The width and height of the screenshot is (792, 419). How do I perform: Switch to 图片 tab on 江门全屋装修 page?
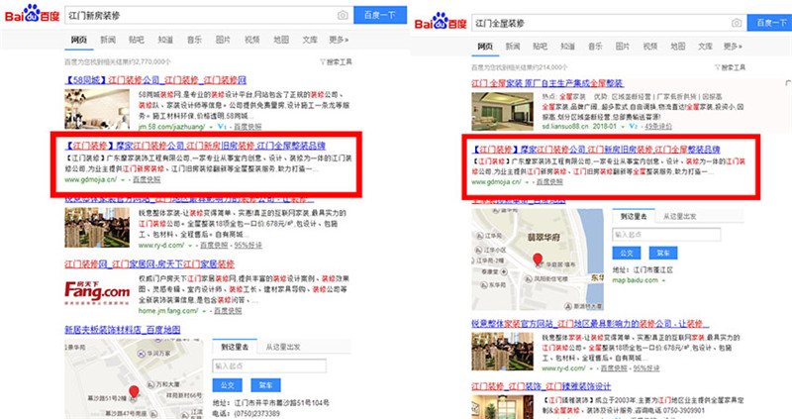(x=623, y=46)
